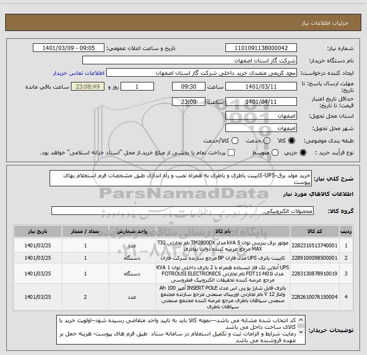
Task: Click product code 2282310513740001
Action: pos(315,245)
